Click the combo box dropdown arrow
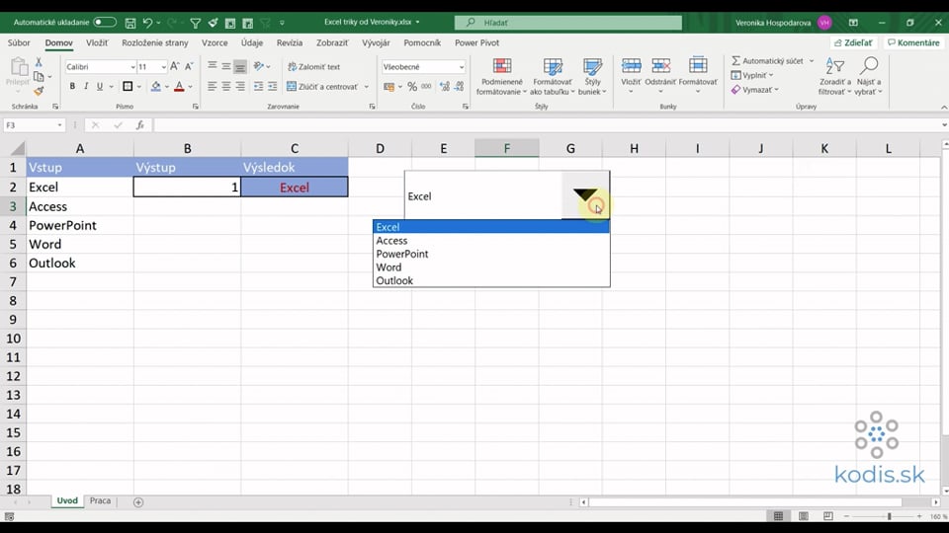This screenshot has height=533, width=949. pyautogui.click(x=585, y=195)
